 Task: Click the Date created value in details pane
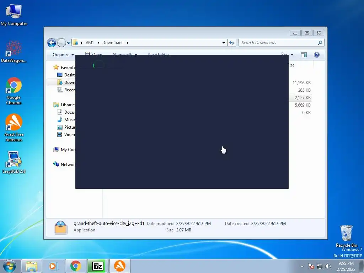click(268, 224)
